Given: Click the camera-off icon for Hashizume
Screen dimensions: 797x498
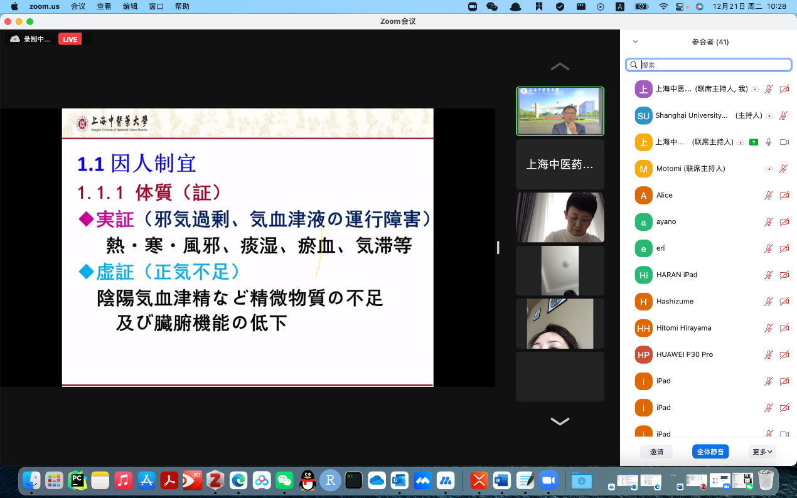Looking at the screenshot, I should pyautogui.click(x=784, y=302).
